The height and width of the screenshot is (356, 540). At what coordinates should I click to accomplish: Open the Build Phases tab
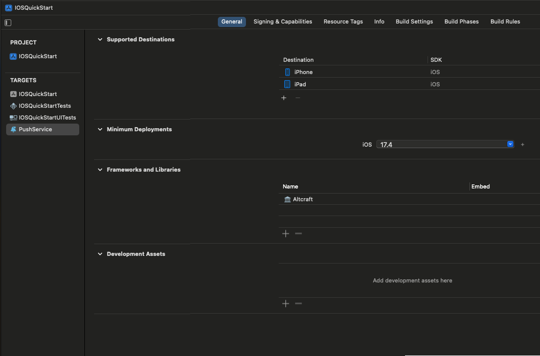461,21
